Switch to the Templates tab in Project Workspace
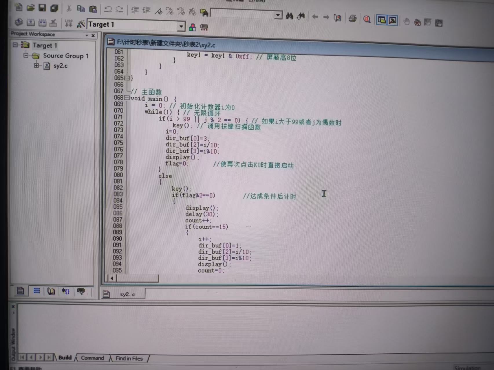Screen dimensions: 494x370 point(81,291)
